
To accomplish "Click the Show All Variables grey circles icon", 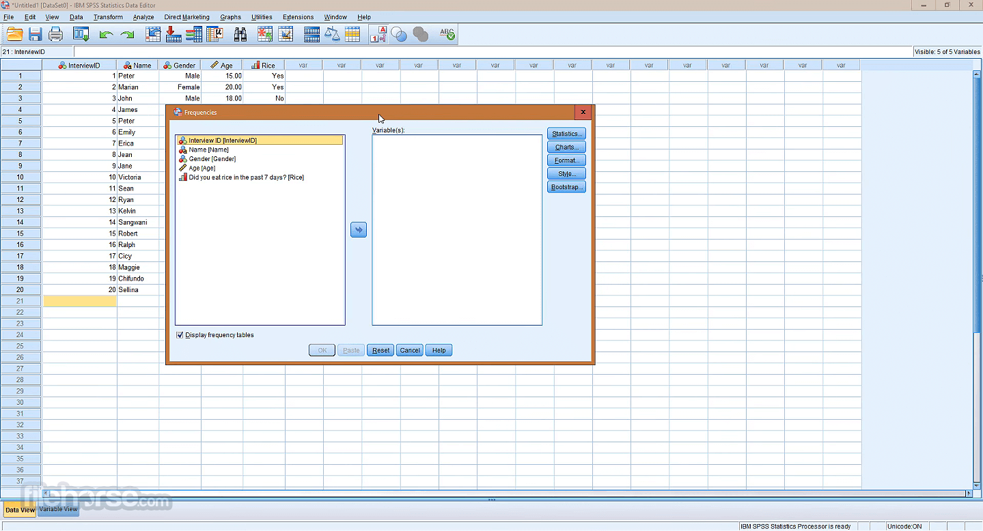I will (421, 34).
